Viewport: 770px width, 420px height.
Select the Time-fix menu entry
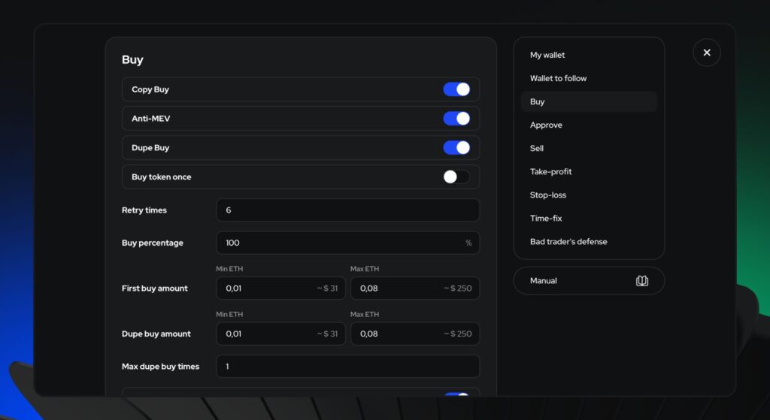coord(546,219)
